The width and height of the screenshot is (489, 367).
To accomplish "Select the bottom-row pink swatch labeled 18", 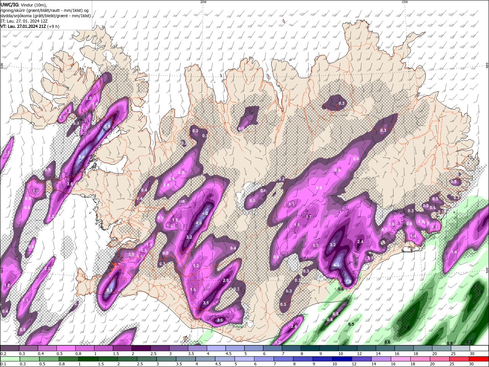I will [420, 359].
